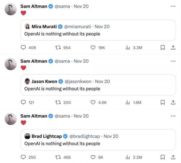
Task: Click Sam Altman's avatar on first tweet
Action: coord(11,9)
